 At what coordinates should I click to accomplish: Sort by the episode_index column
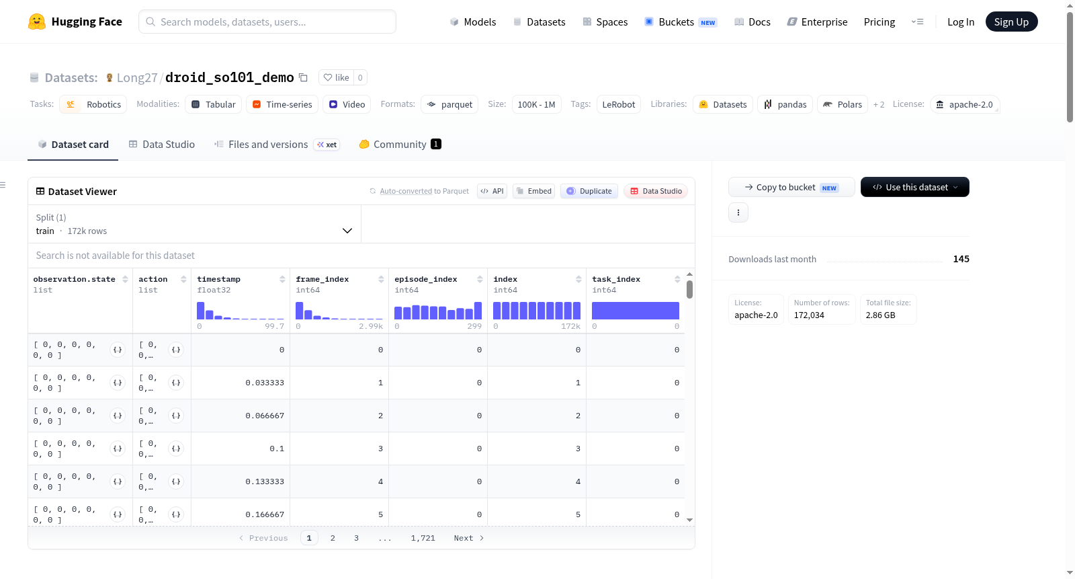click(x=480, y=279)
